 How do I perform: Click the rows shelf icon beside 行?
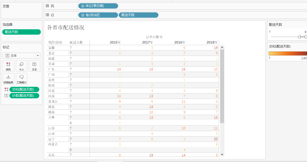pos(47,15)
